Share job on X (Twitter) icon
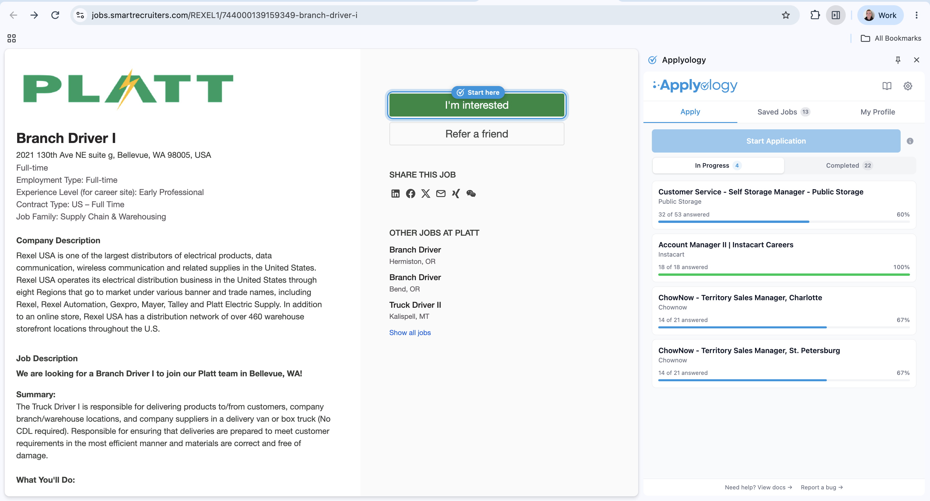 426,194
